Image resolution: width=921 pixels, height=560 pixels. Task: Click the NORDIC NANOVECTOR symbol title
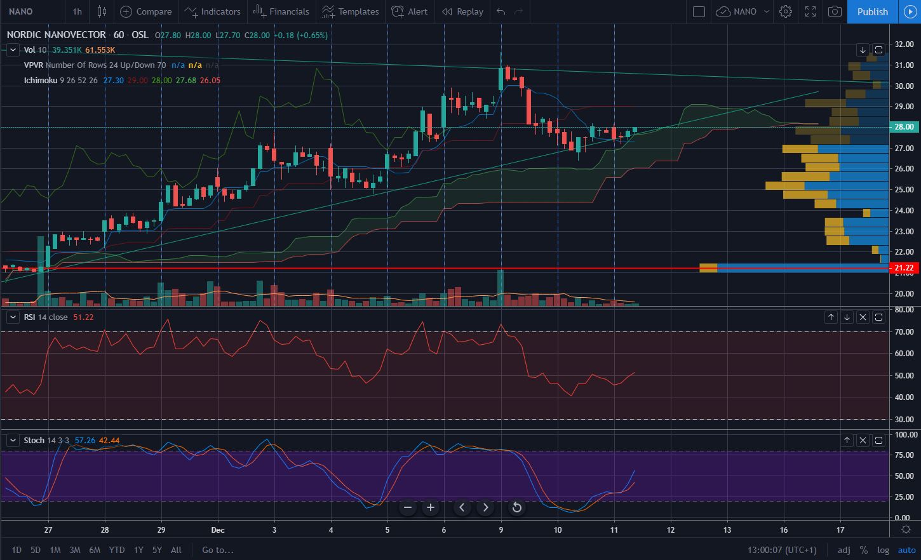pyautogui.click(x=56, y=35)
